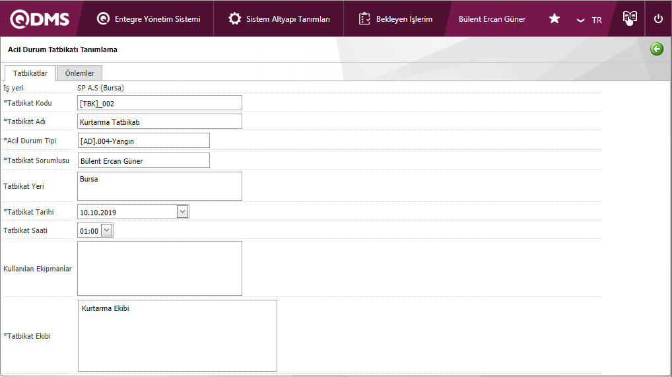
Task: Click the Kullanılan Ekipmanlar text area
Action: pos(160,269)
